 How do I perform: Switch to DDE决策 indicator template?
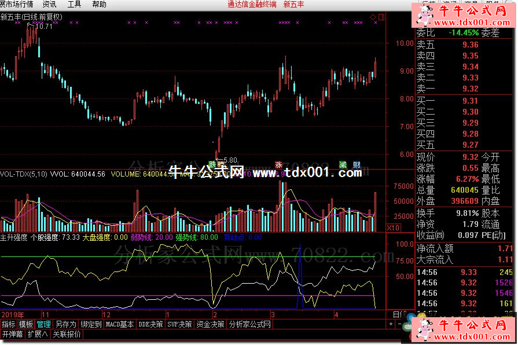(150, 325)
